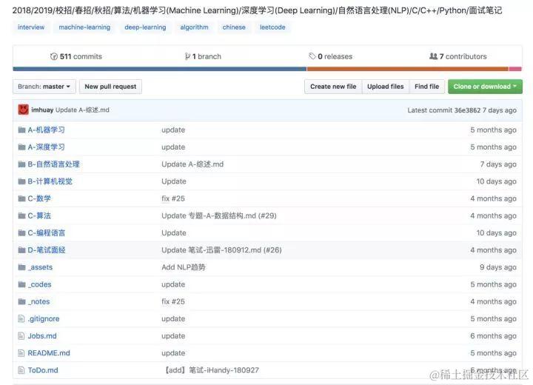Click the contributors people icon

click(x=433, y=56)
